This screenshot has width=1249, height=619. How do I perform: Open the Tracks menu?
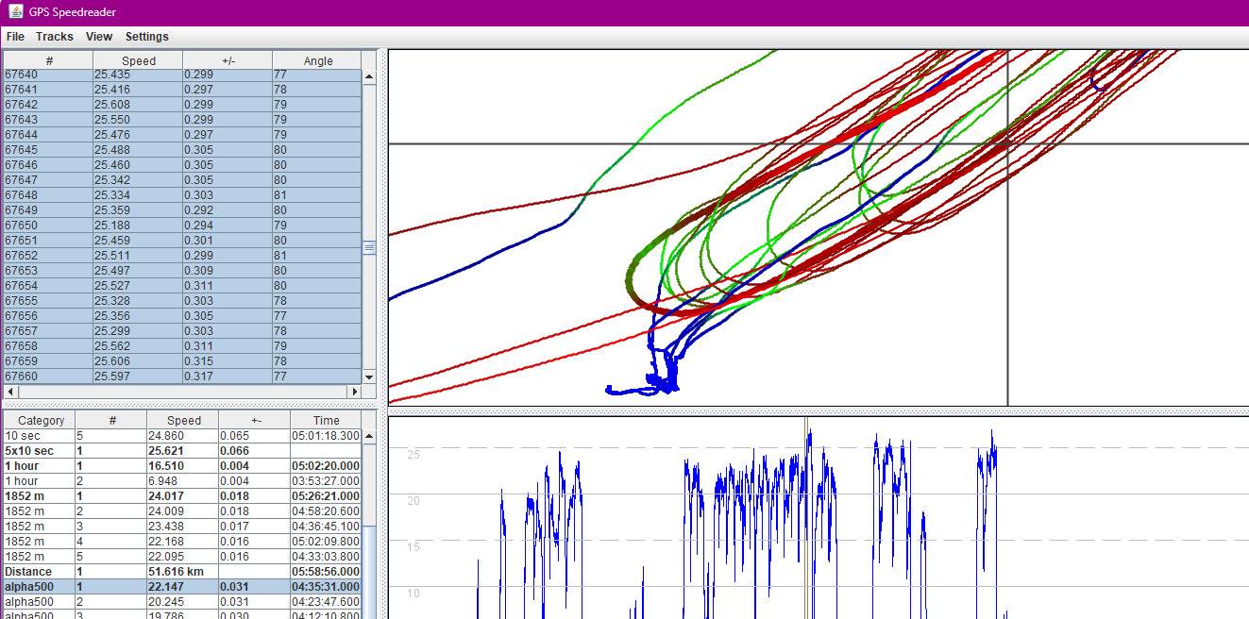pos(54,37)
